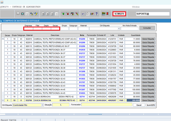
Task: Go to the next record
Action: coord(52,14)
